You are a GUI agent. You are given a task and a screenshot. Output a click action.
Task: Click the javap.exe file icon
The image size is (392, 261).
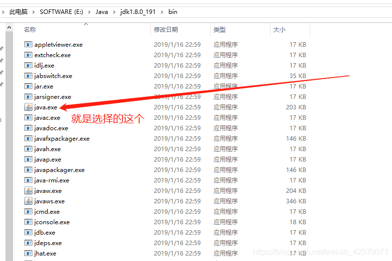28,160
